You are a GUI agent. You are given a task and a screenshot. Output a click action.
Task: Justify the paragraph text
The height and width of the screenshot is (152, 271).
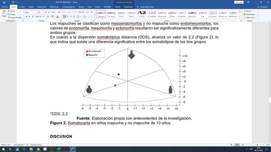click(x=74, y=17)
